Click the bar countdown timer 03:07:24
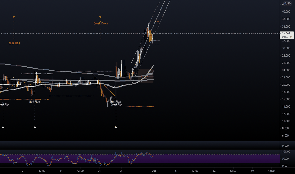Screen dimensions: 295x174 (x=287, y=37)
